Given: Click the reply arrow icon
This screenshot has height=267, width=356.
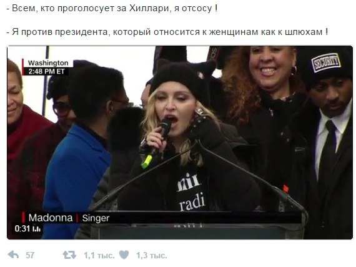Looking at the screenshot, I should coord(13,255).
